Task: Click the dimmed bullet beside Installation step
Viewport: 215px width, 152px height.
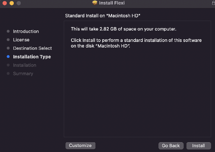Action: 8,65
